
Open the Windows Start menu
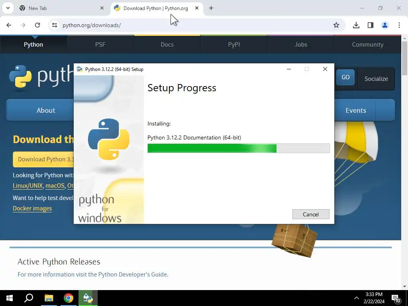click(10, 298)
